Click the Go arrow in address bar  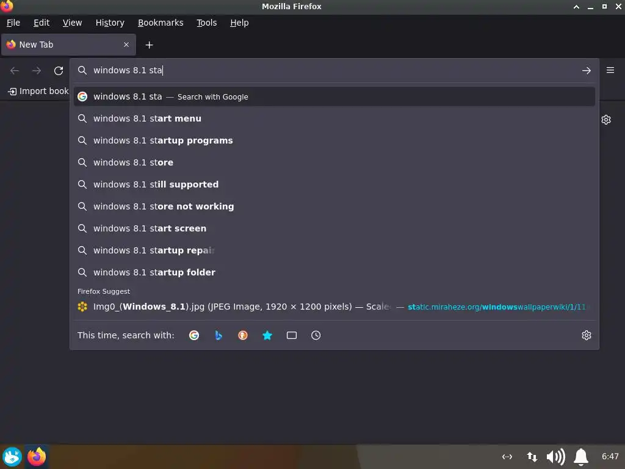click(x=587, y=71)
